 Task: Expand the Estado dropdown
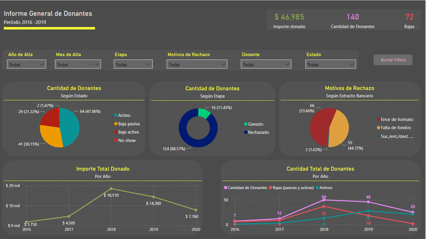pyautogui.click(x=330, y=64)
